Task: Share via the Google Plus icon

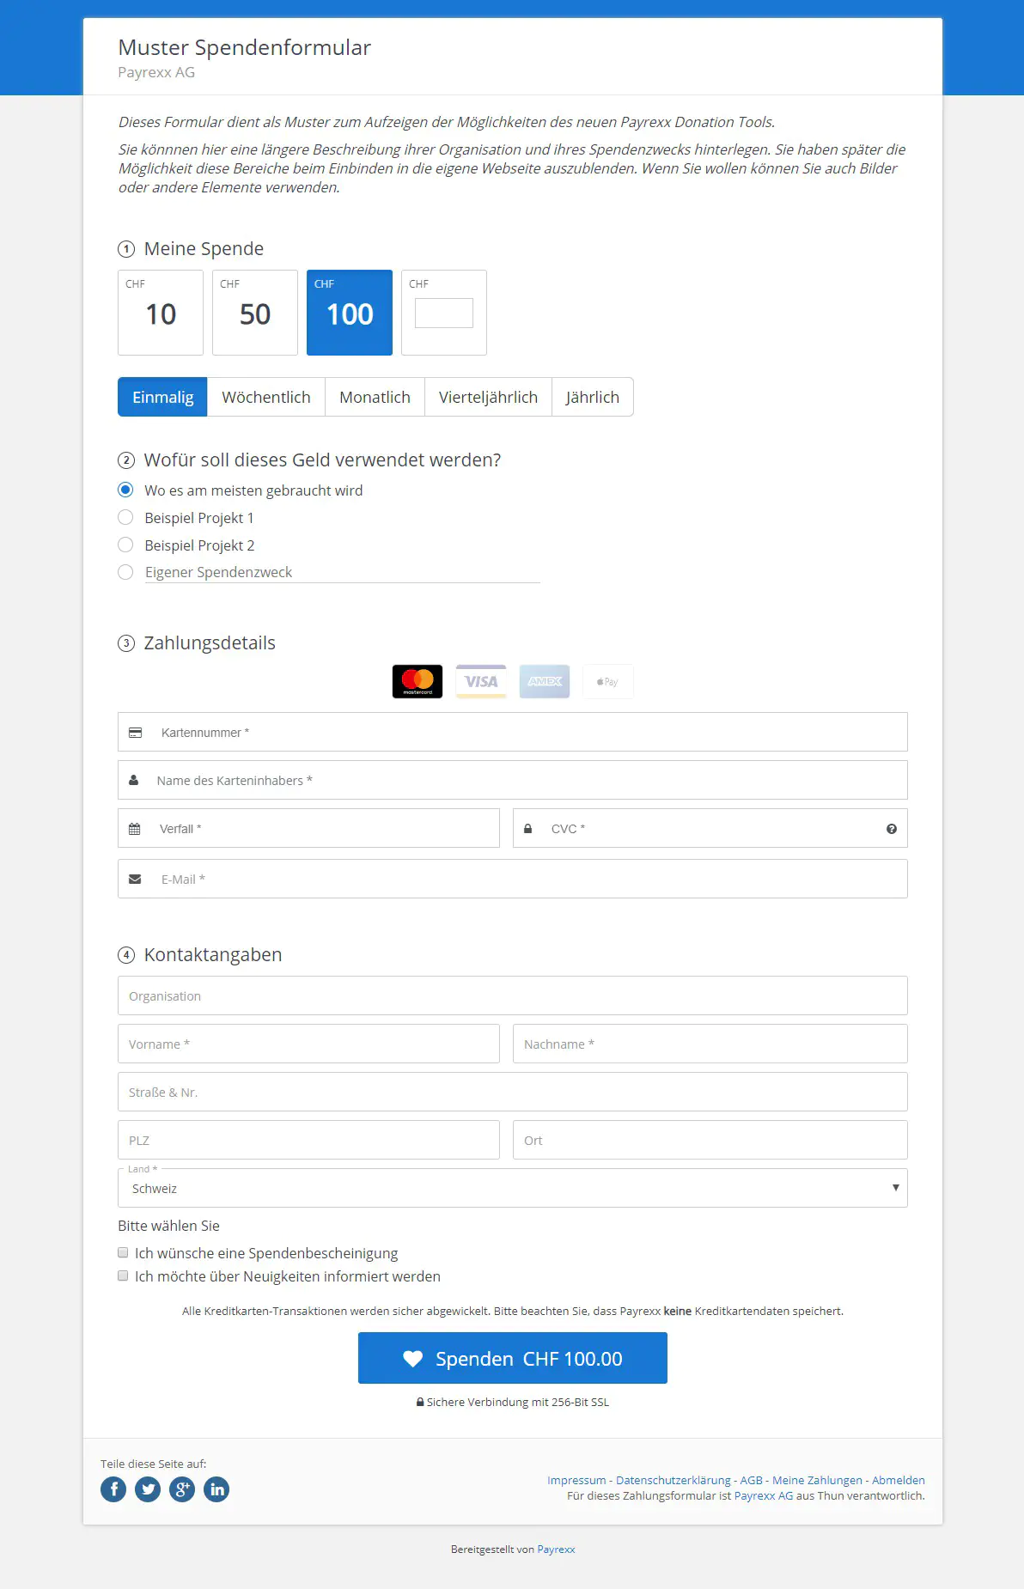Action: point(182,1489)
